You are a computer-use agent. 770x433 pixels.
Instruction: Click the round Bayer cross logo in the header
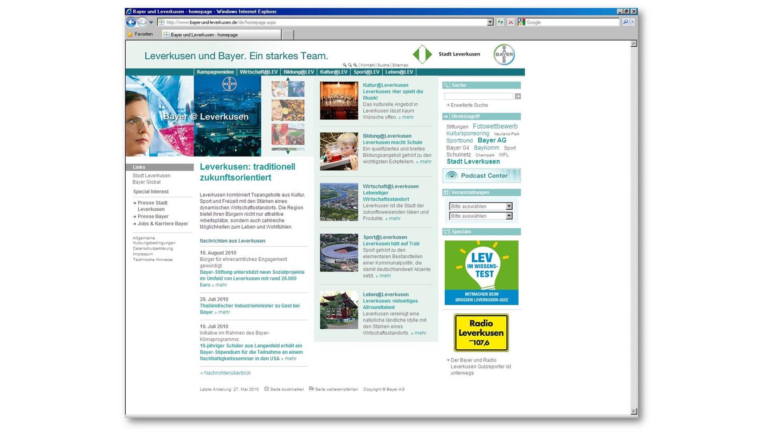pos(504,55)
